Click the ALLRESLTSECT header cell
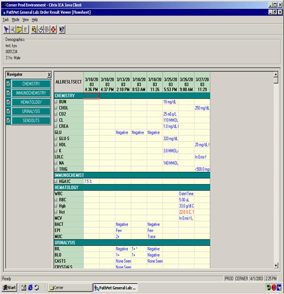 [x=69, y=82]
